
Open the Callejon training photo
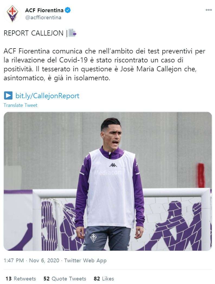point(108,181)
